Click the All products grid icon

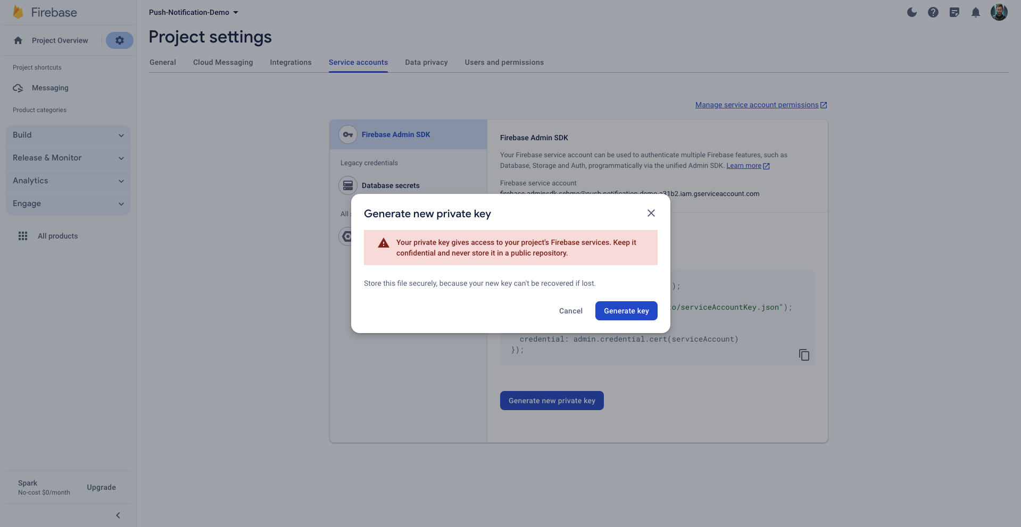23,236
